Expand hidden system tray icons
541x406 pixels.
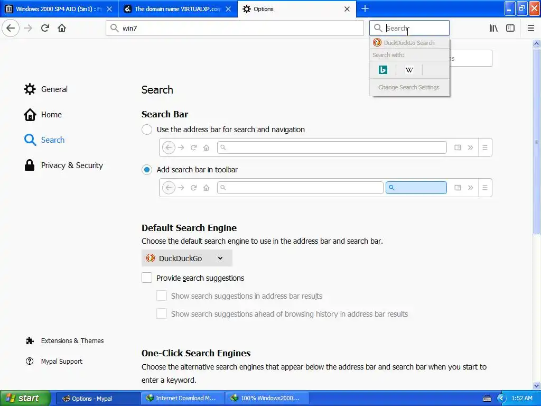pyautogui.click(x=501, y=399)
